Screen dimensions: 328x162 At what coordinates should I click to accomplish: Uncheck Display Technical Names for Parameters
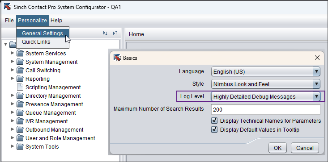[x=214, y=120]
